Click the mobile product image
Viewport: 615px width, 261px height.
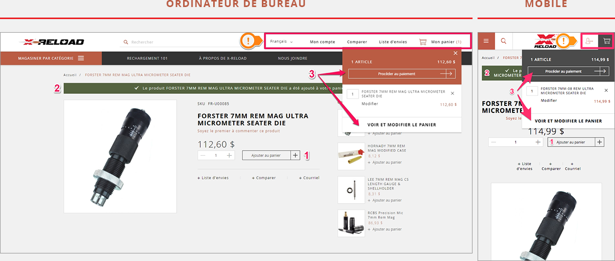(546, 221)
